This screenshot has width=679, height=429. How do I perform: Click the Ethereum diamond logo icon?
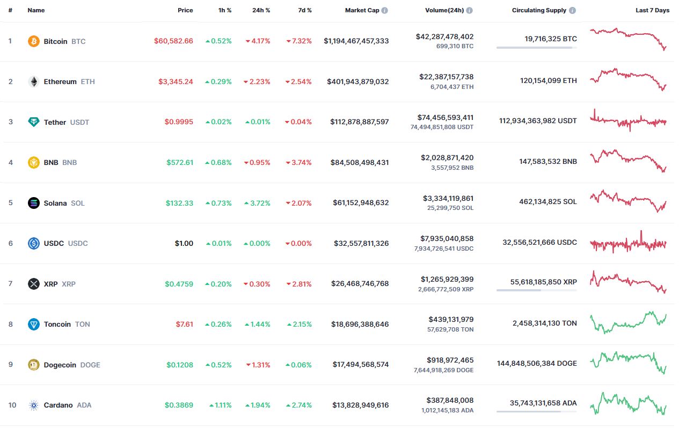point(34,81)
